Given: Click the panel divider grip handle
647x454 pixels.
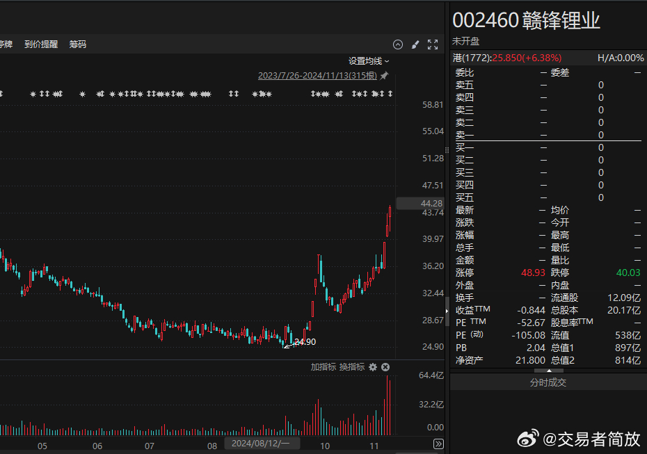Looking at the screenshot, I should click(447, 150).
